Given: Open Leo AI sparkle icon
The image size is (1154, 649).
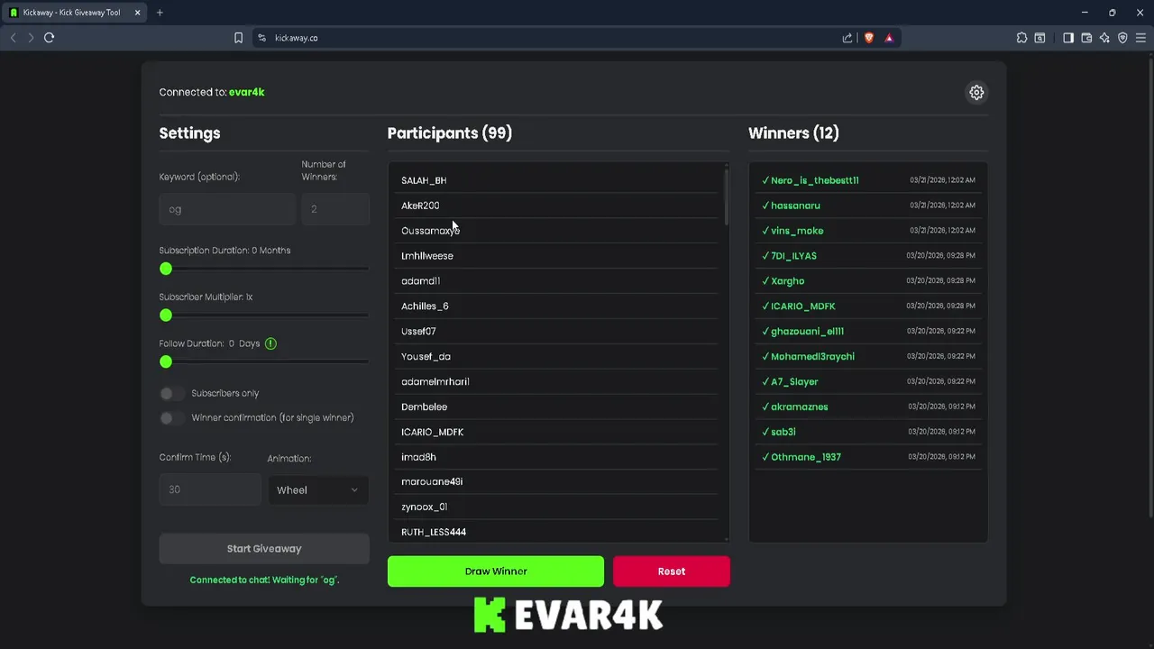Looking at the screenshot, I should tap(1104, 38).
